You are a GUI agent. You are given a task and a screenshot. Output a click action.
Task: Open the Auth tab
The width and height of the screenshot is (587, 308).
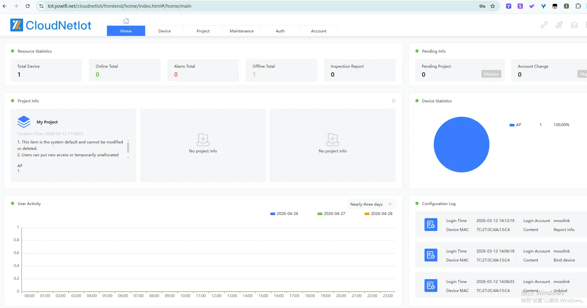tap(280, 31)
